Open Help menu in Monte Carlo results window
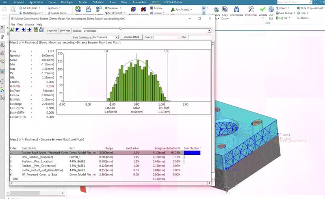This screenshot has width=325, height=199. tap(39, 24)
